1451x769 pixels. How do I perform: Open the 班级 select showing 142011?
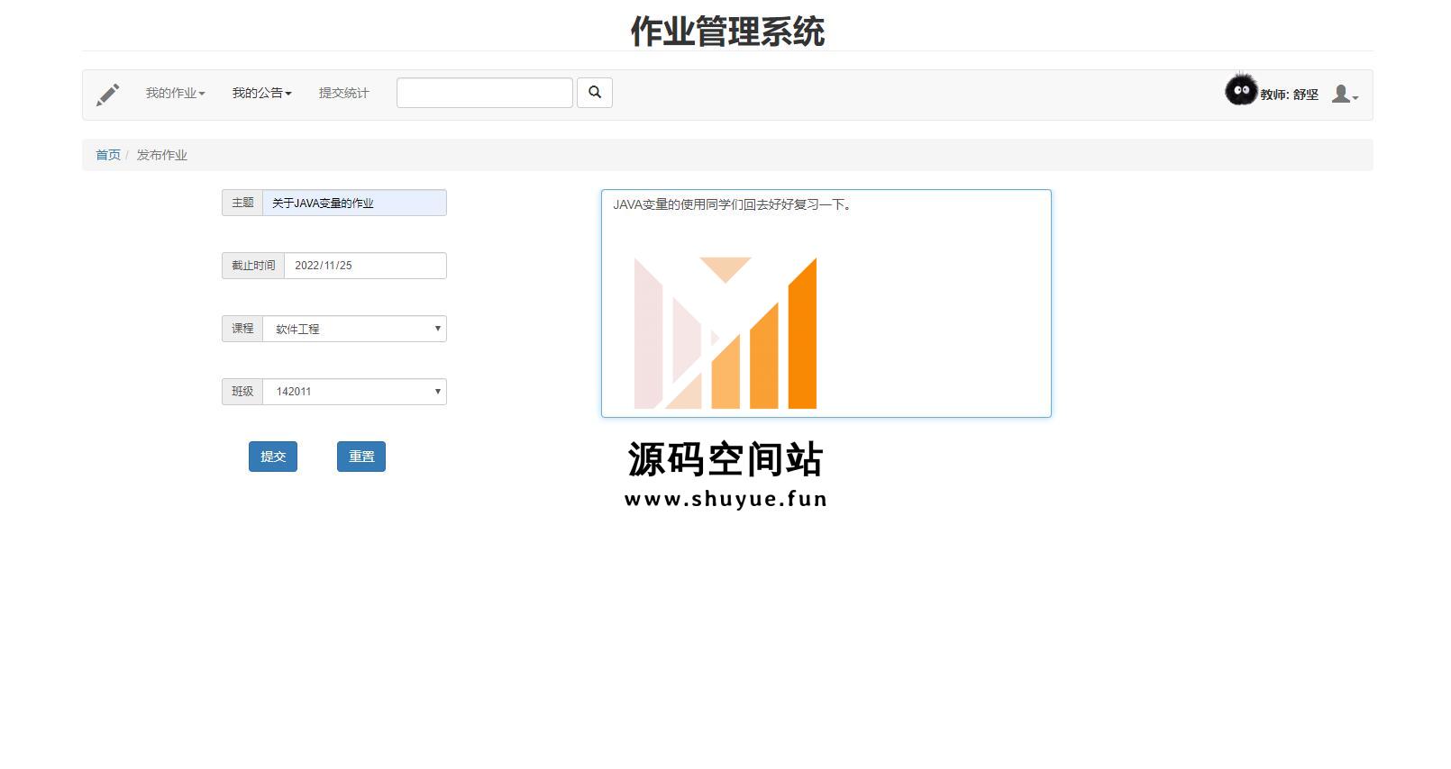coord(354,392)
